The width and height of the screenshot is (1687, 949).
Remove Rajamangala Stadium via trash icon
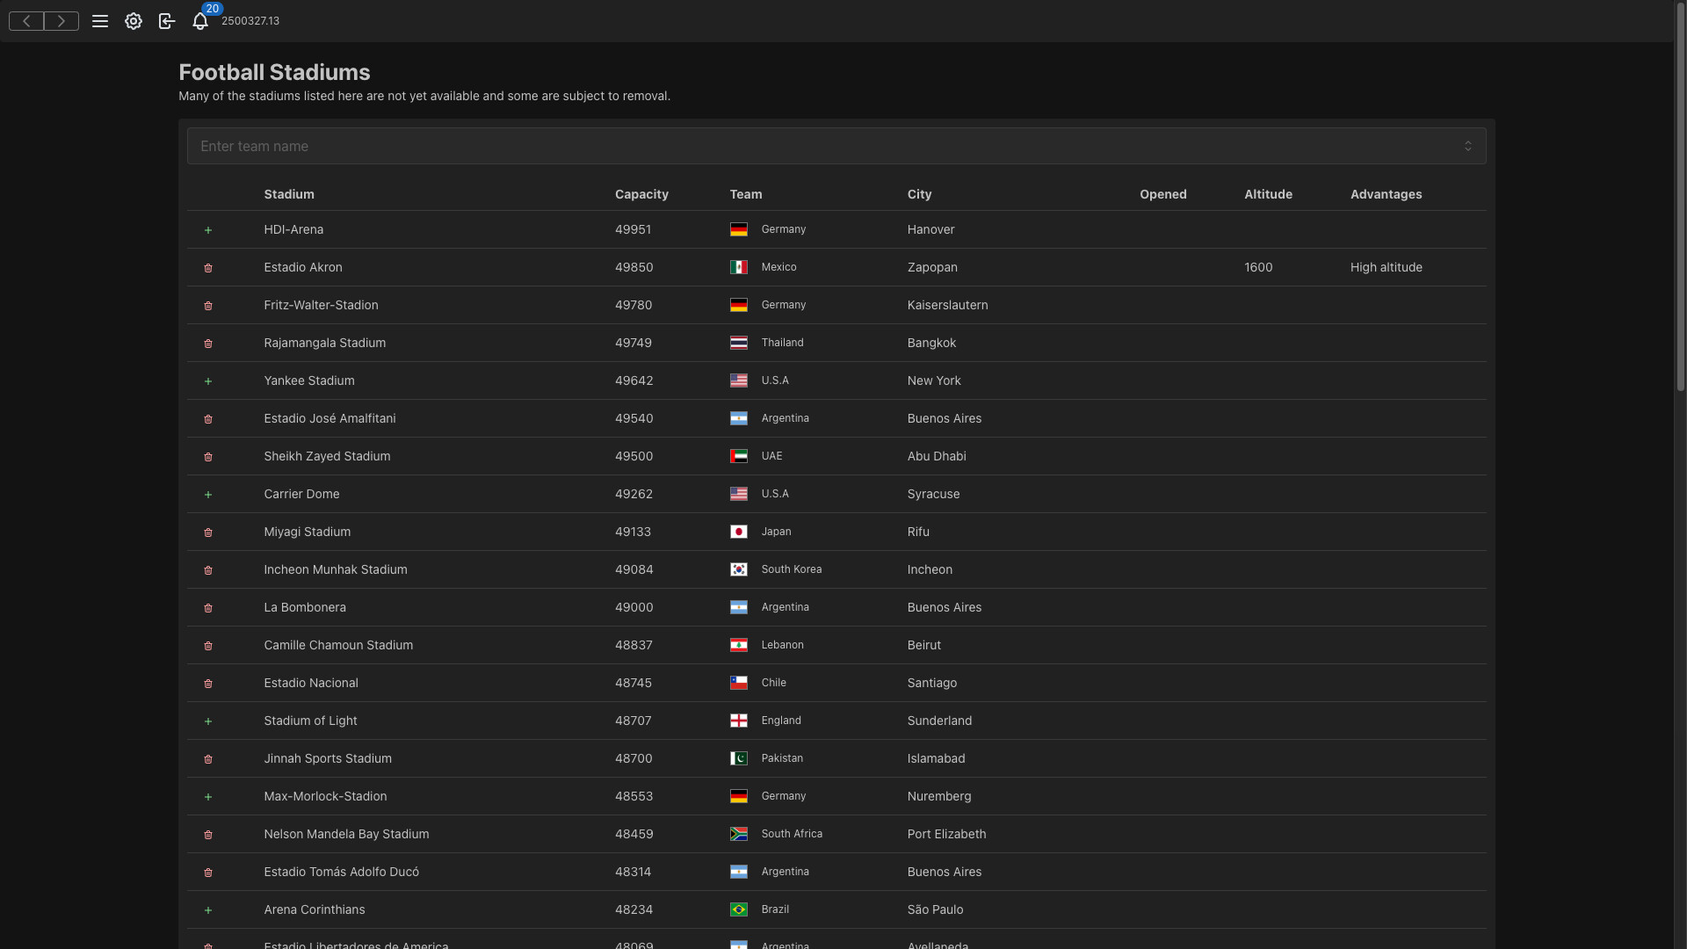[208, 344]
